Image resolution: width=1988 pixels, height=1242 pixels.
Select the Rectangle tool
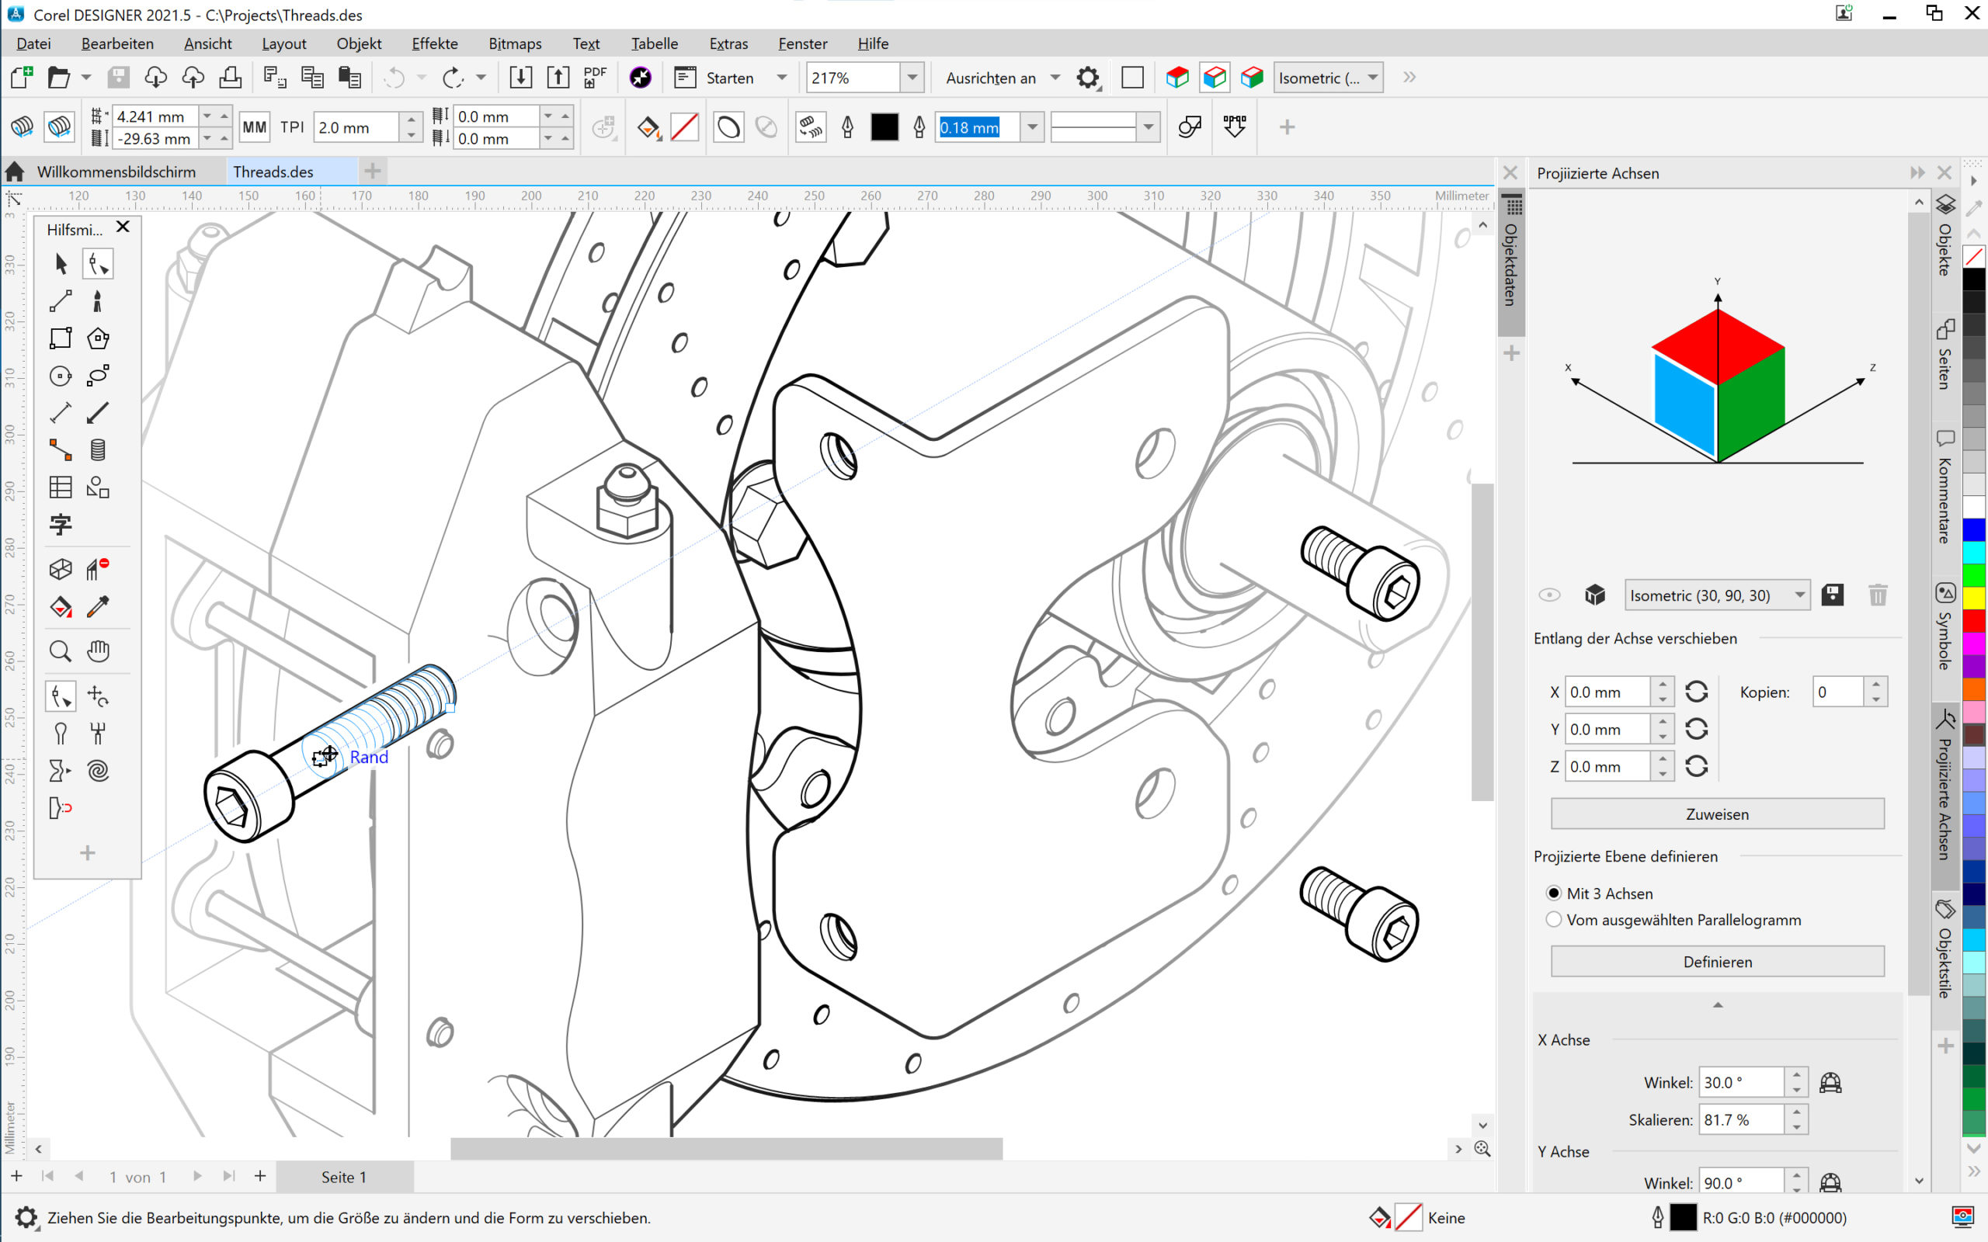[x=60, y=337]
